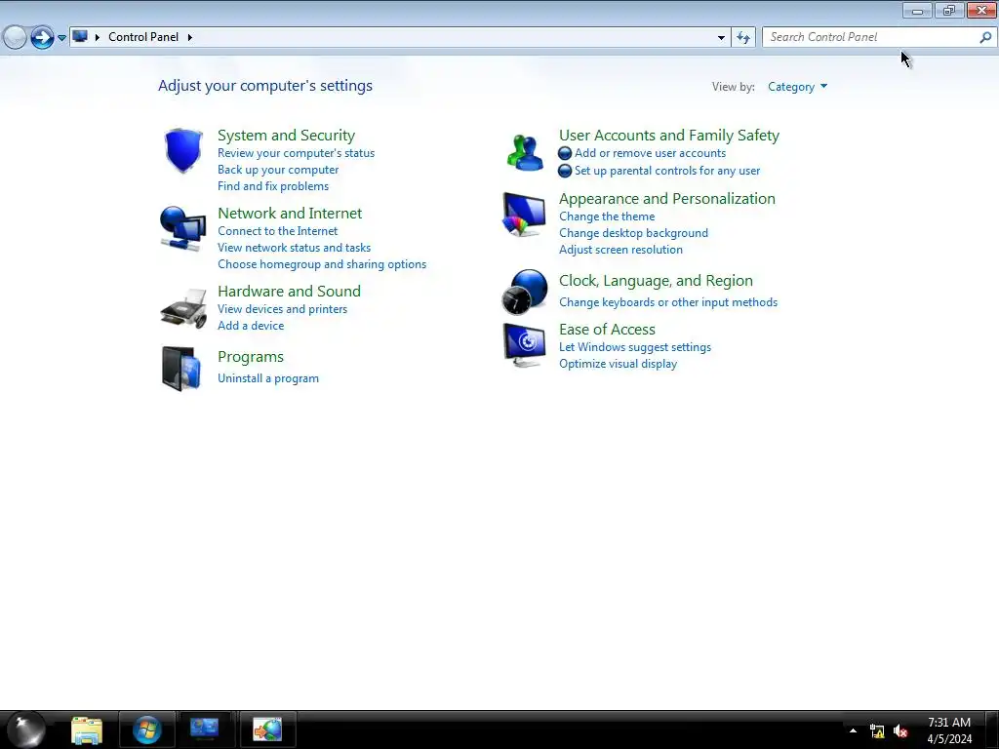Viewport: 999px width, 749px height.
Task: Click the shield icon beside parental controls
Action: (x=565, y=171)
